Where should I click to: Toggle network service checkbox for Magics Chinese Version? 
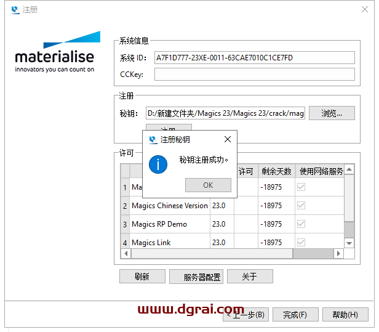[301, 206]
